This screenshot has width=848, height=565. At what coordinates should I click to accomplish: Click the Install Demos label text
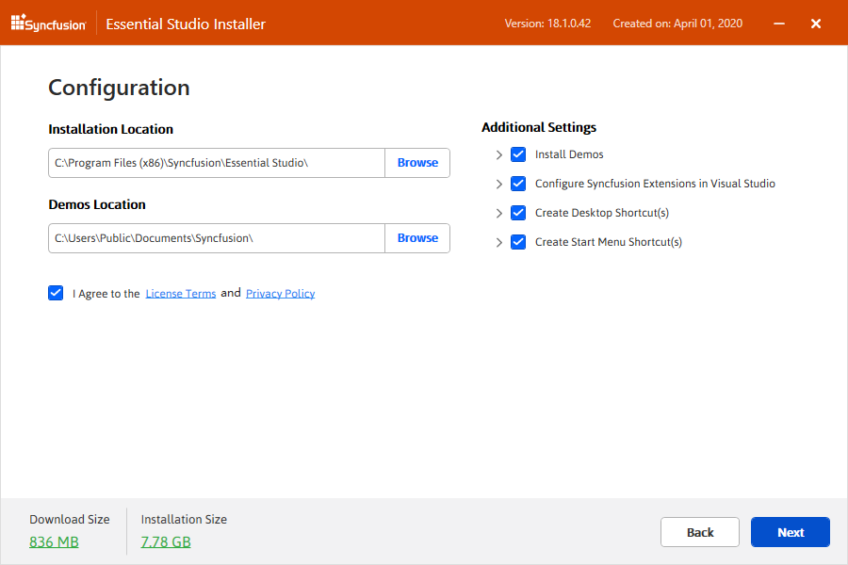pyautogui.click(x=569, y=154)
